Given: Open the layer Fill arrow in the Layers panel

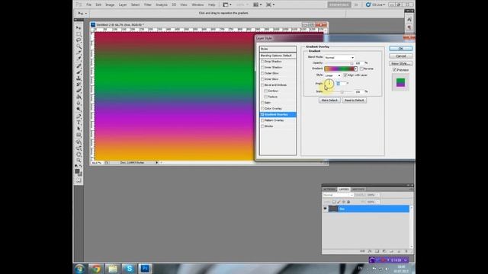Looking at the screenshot, I should tap(378, 202).
